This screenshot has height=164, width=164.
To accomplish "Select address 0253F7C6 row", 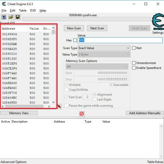I will point(26,93).
